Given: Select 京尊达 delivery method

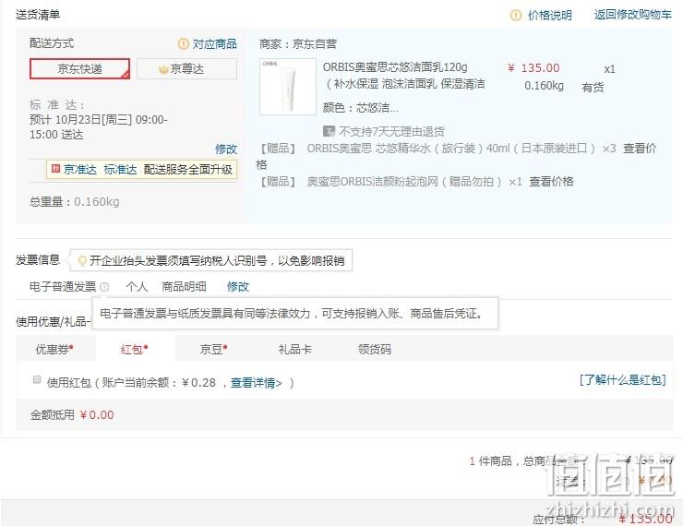Looking at the screenshot, I should pos(186,69).
